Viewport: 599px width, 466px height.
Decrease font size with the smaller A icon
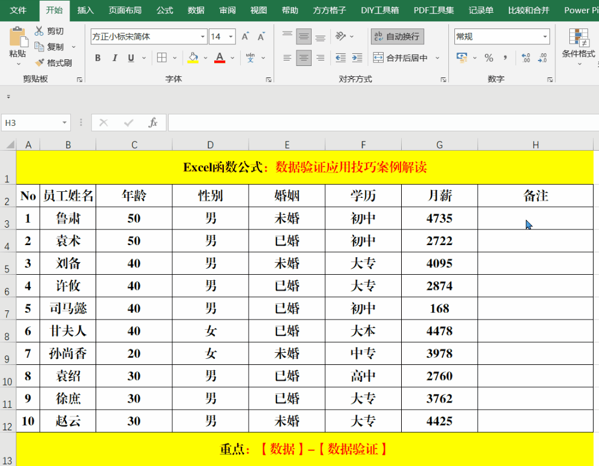261,37
